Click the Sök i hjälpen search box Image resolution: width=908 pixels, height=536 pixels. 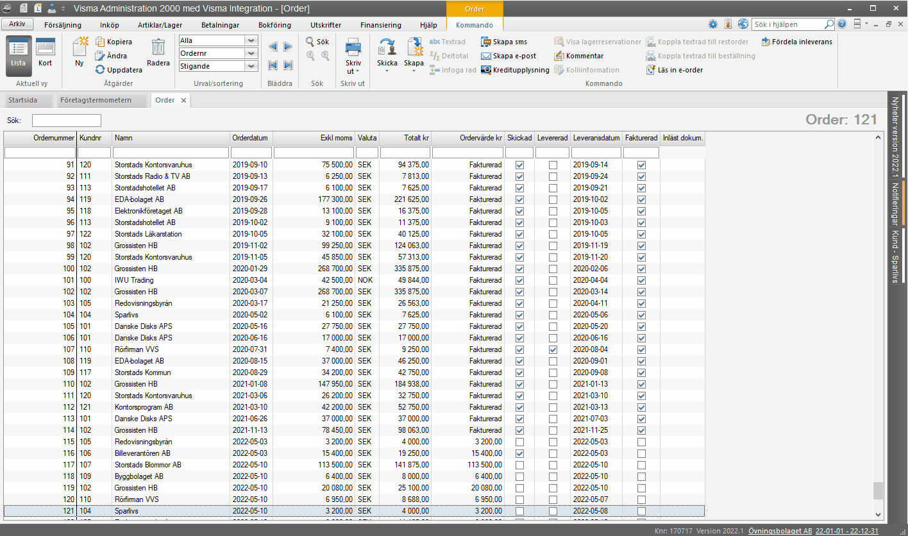(x=788, y=24)
